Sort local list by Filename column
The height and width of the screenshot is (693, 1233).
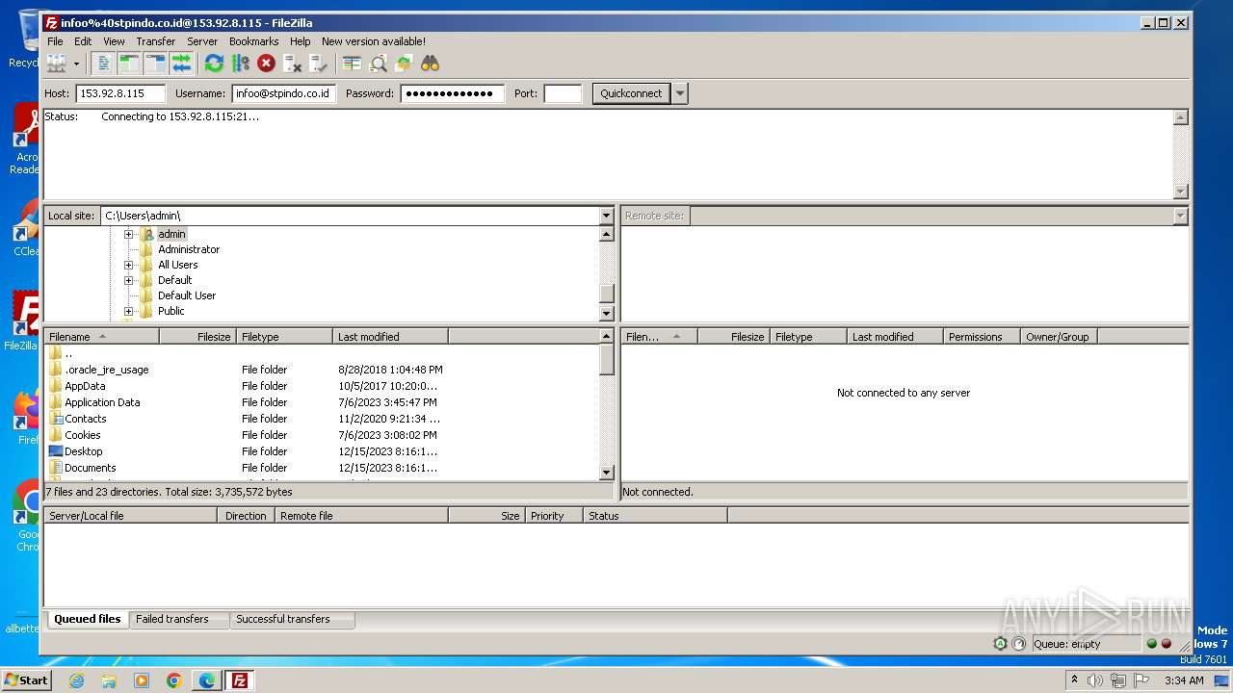[101, 337]
